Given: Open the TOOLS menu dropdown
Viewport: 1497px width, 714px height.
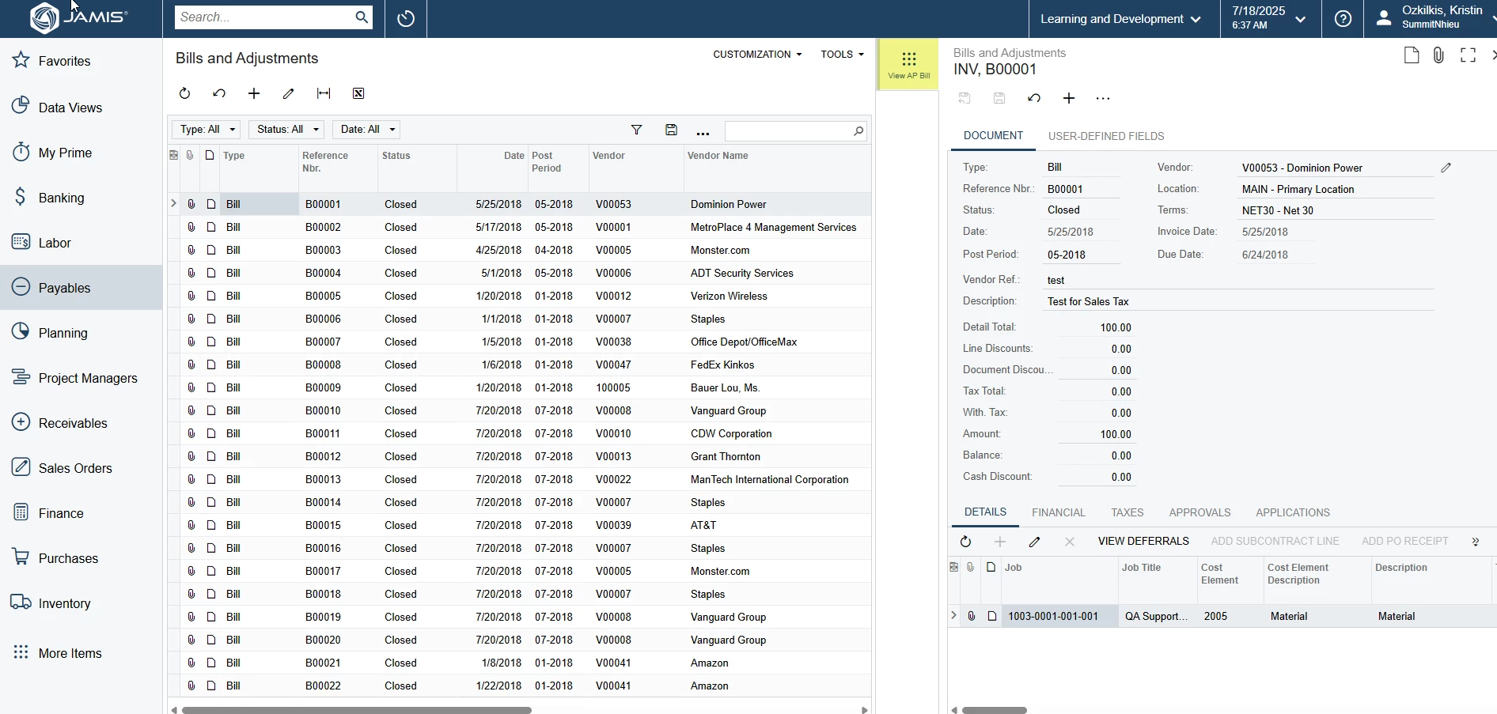Looking at the screenshot, I should click(842, 55).
